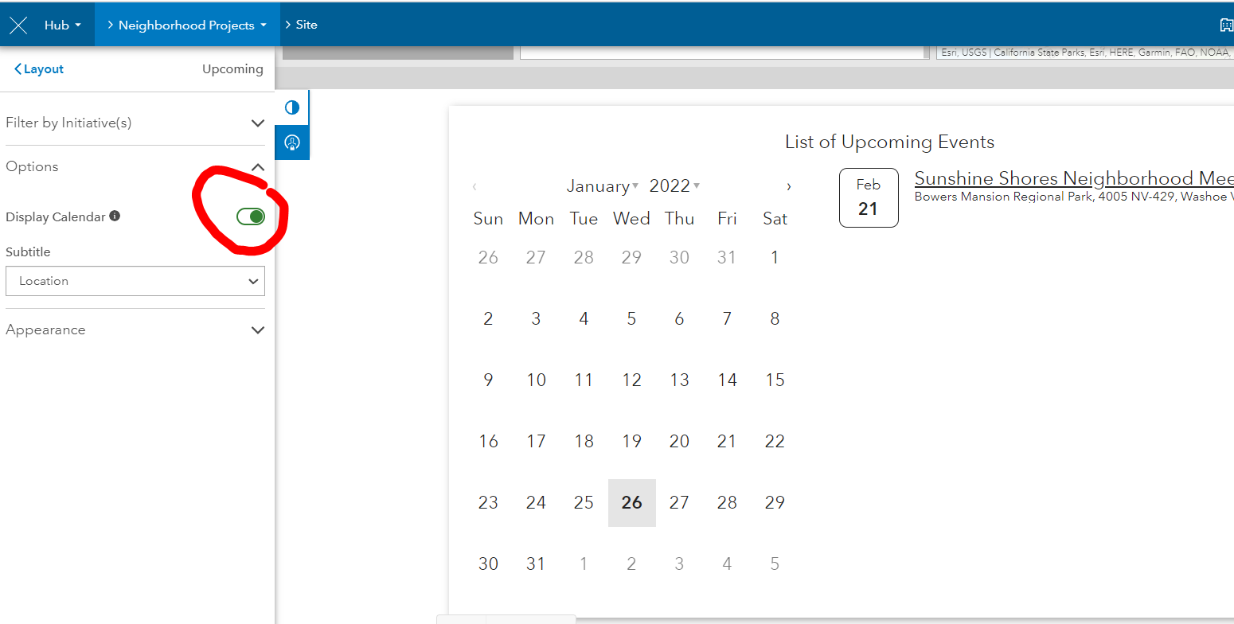Advance calendar to next month arrow
Viewport: 1234px width, 624px height.
[x=789, y=187]
